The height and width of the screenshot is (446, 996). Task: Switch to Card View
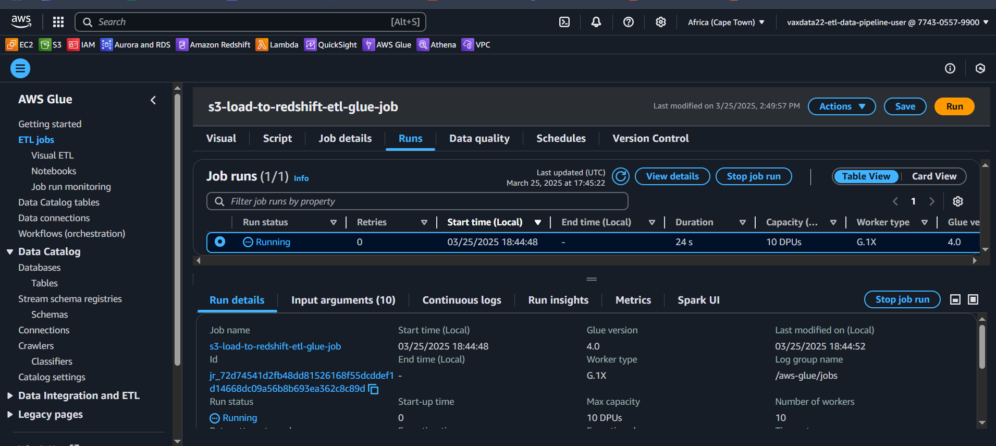(934, 176)
